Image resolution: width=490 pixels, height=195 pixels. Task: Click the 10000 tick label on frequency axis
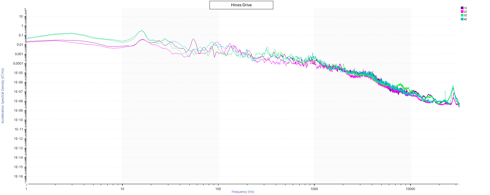coord(410,189)
